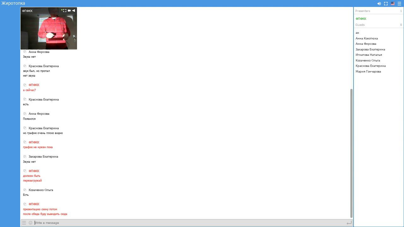Click reply icon beside Захарова Екатерина message

[25, 156]
